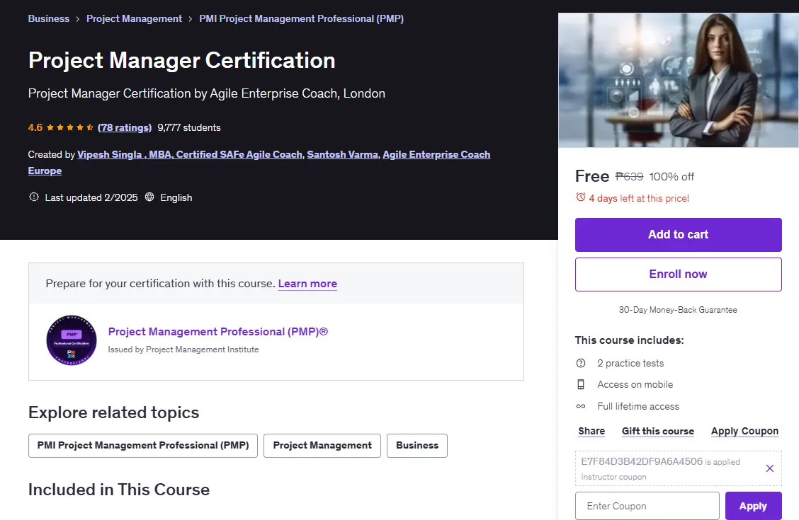799x520 pixels.
Task: Click the mobile phone access icon
Action: (x=580, y=385)
